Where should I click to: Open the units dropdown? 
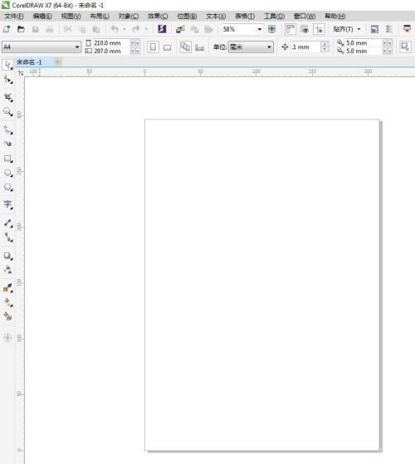[x=251, y=47]
